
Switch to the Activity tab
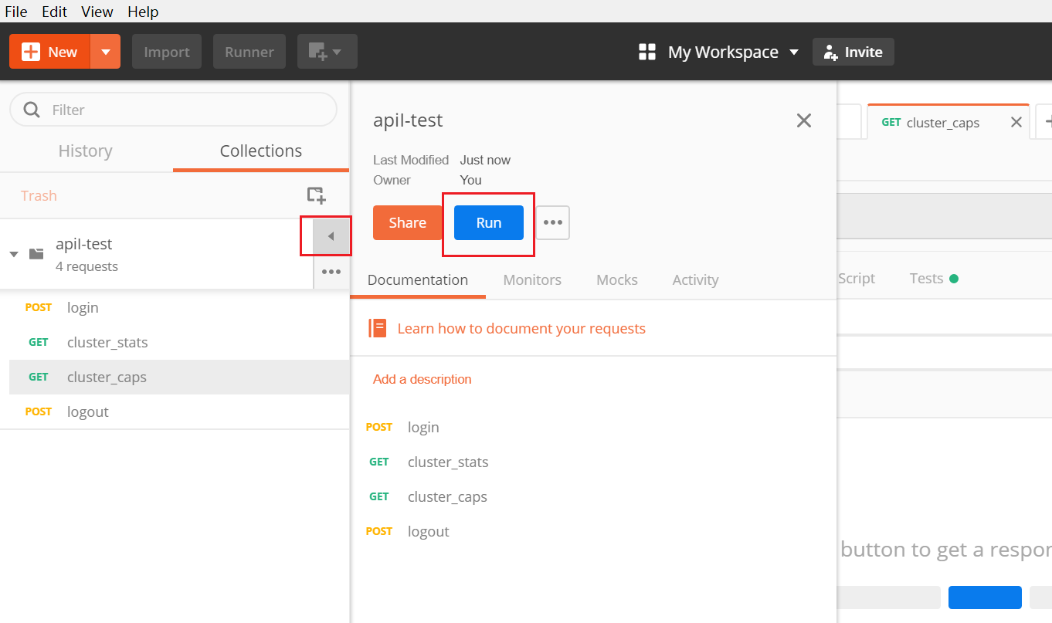click(x=695, y=279)
